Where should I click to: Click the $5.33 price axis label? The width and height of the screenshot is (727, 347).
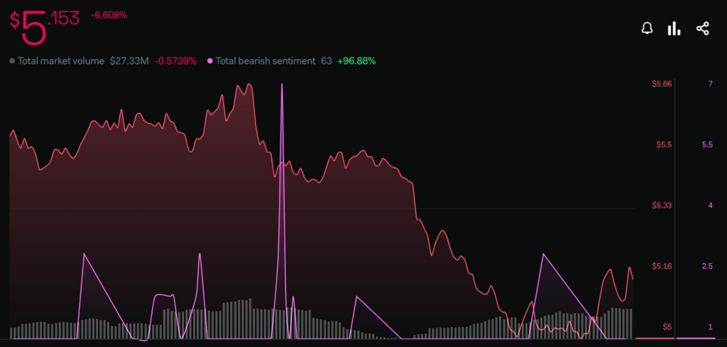point(662,205)
